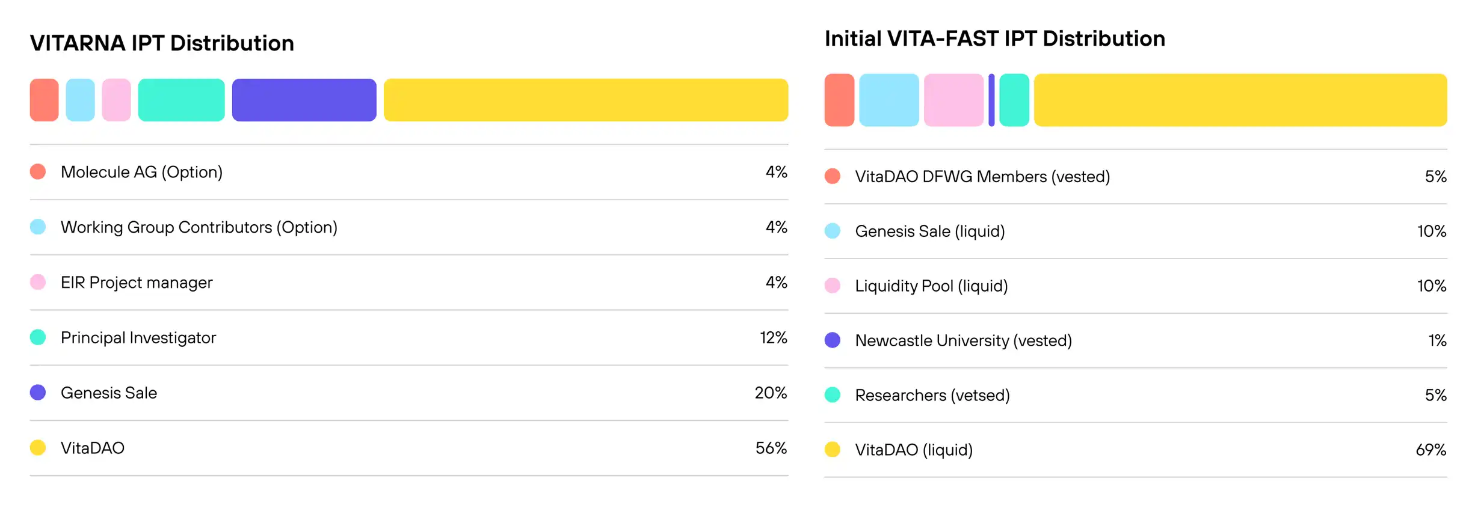Screen dimensions: 1469x517
Task: Click the teal Researchers legend dot
Action: (x=833, y=395)
